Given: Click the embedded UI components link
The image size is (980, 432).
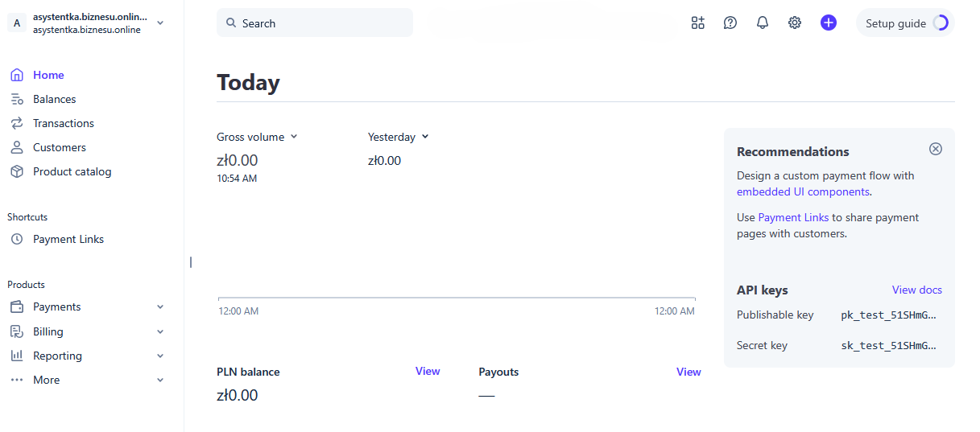Looking at the screenshot, I should (803, 192).
